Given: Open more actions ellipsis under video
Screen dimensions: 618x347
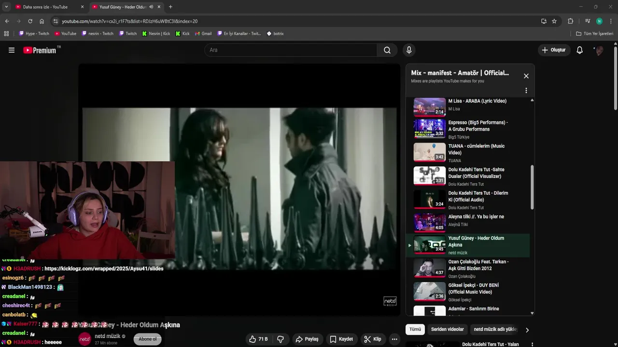Looking at the screenshot, I should tap(394, 339).
